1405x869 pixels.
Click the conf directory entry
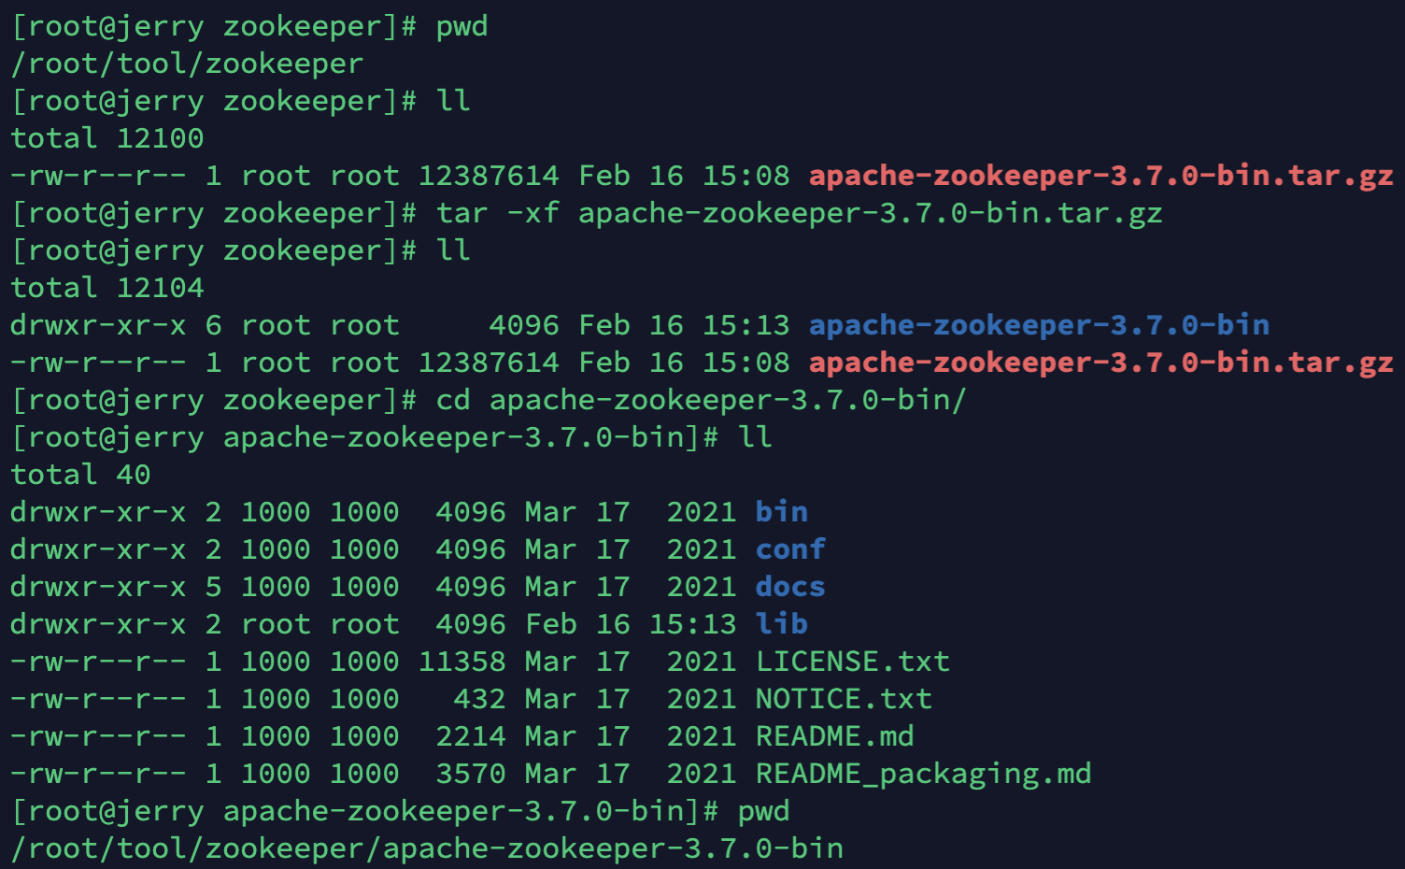tap(790, 549)
